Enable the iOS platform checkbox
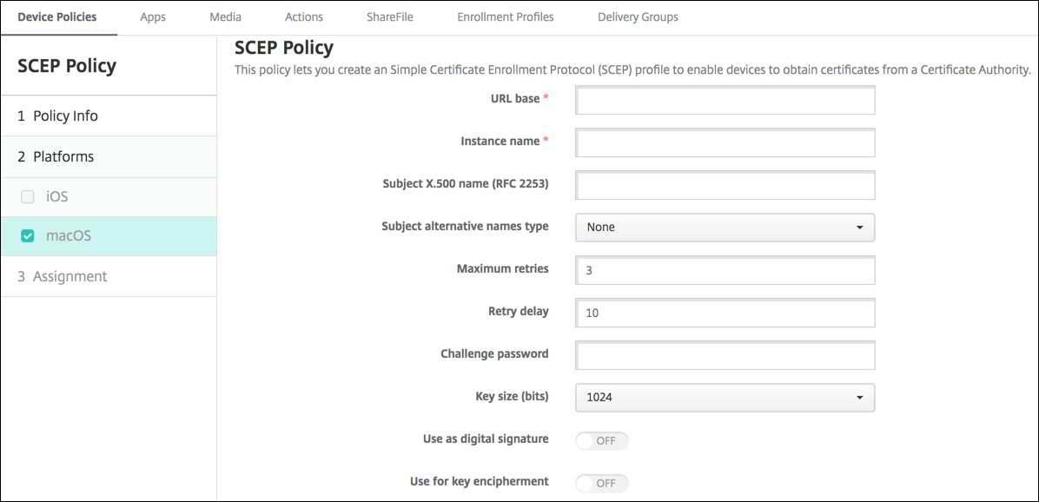Screen dimensions: 1039x502 tap(27, 196)
